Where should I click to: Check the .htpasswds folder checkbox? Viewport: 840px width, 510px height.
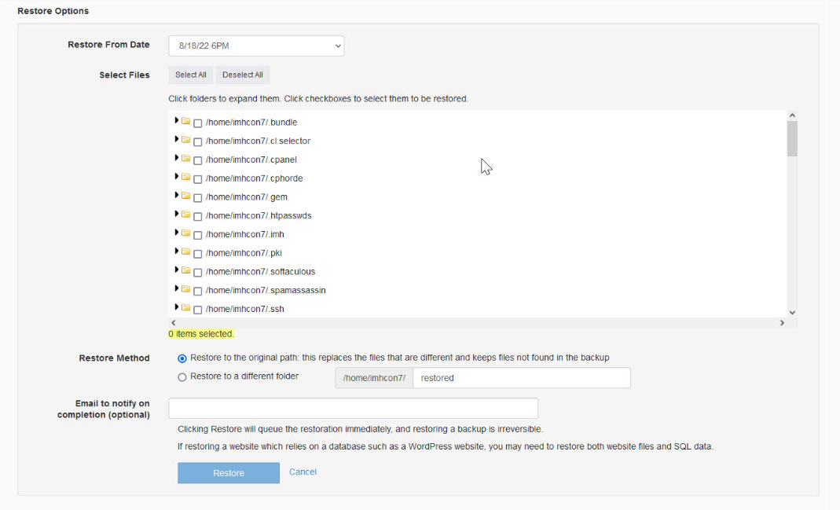pyautogui.click(x=198, y=216)
